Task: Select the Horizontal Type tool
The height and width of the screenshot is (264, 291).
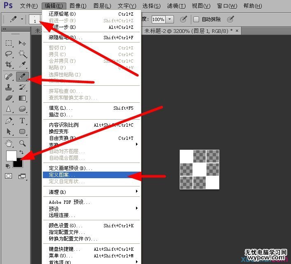Action: (22, 121)
